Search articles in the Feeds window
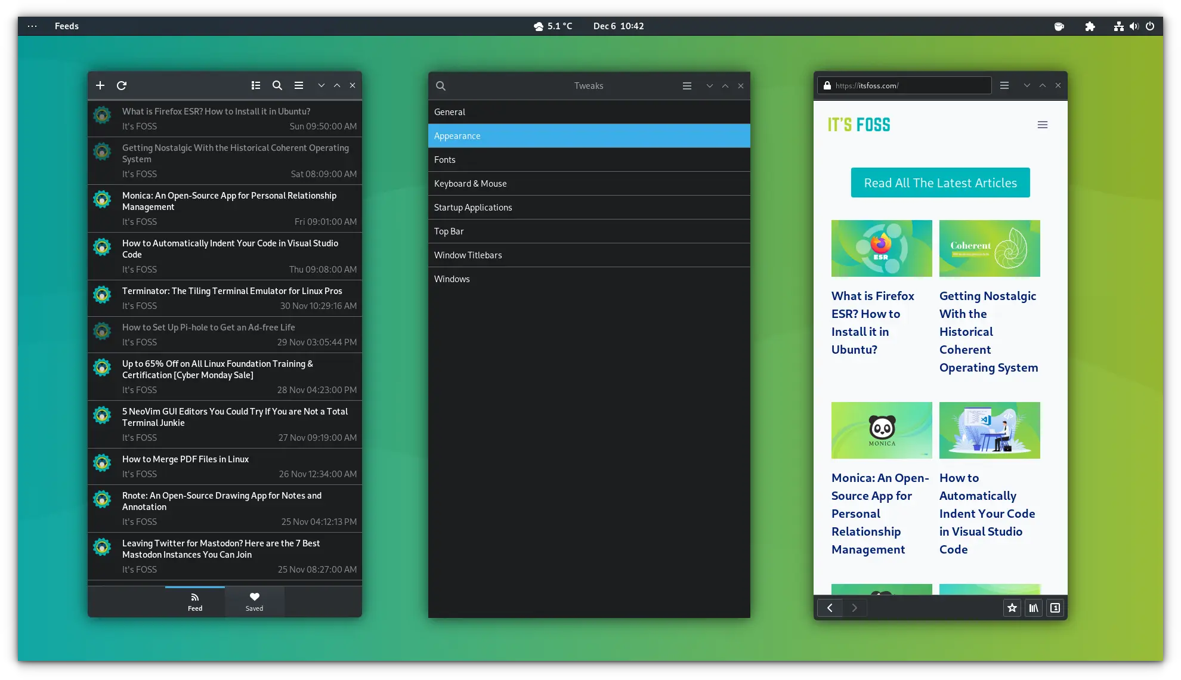Image resolution: width=1181 pixels, height=680 pixels. [277, 85]
